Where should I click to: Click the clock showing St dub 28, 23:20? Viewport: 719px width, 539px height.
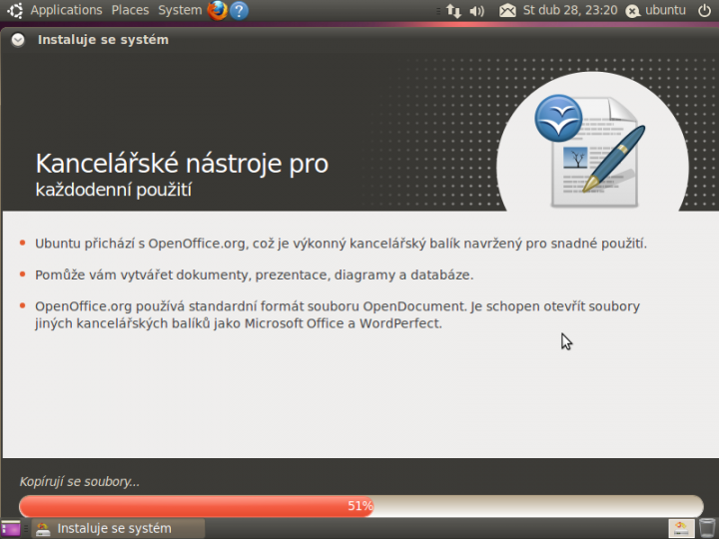pos(570,10)
